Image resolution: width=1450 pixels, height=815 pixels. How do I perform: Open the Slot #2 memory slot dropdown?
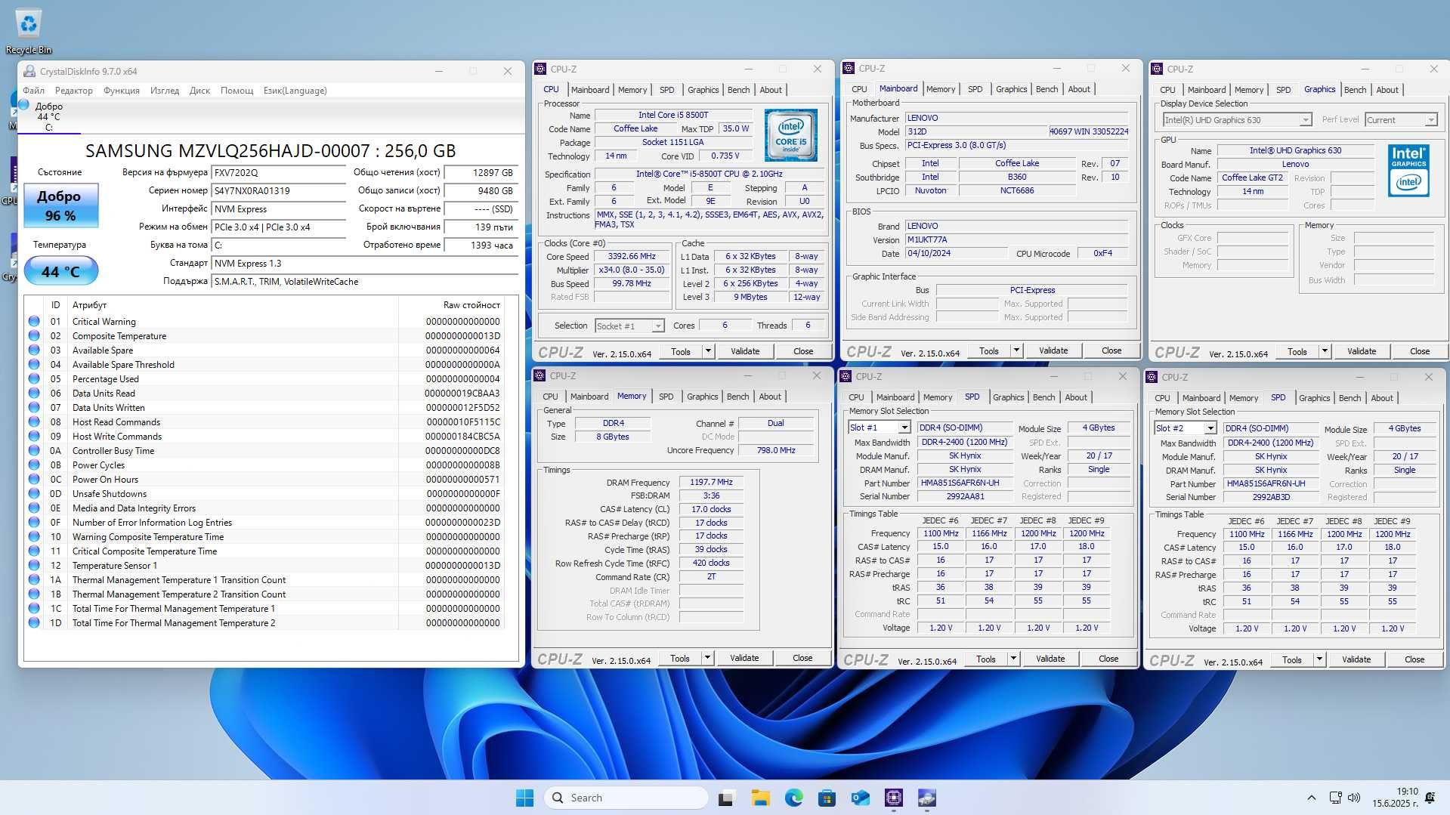coord(1185,428)
